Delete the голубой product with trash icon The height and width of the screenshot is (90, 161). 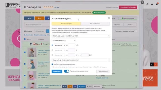(136, 64)
